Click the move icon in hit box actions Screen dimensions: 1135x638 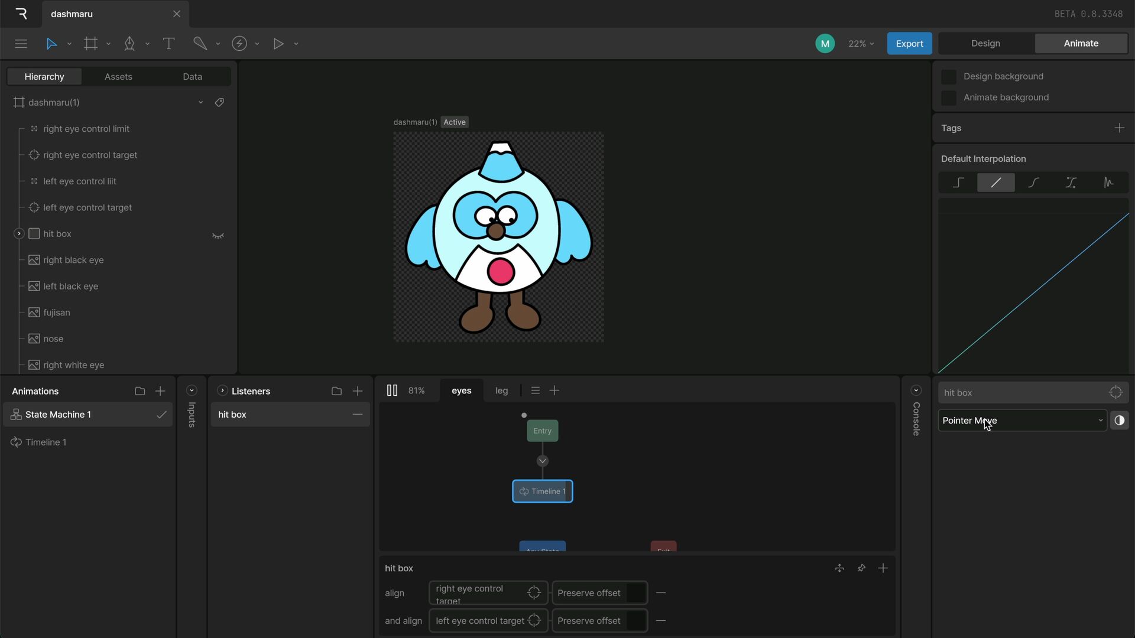[839, 568]
